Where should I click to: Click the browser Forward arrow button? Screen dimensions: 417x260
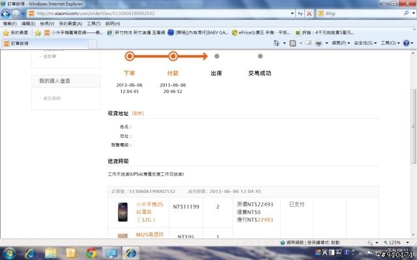[x=16, y=14]
